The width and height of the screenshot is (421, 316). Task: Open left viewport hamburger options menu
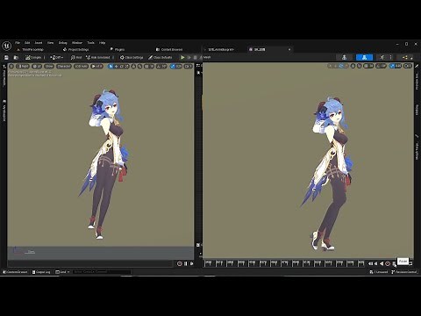pyautogui.click(x=11, y=67)
